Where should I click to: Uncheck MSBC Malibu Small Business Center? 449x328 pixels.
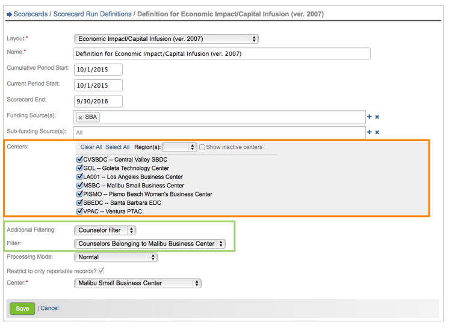click(79, 186)
